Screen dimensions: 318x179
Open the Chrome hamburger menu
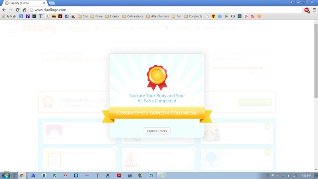314,10
